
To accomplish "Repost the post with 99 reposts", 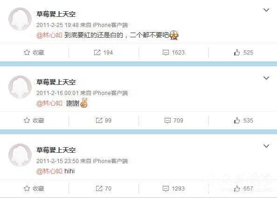I will pos(104,120).
